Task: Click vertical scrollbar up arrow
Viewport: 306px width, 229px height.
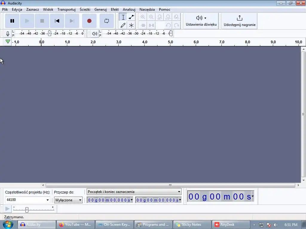Action: tap(304, 49)
